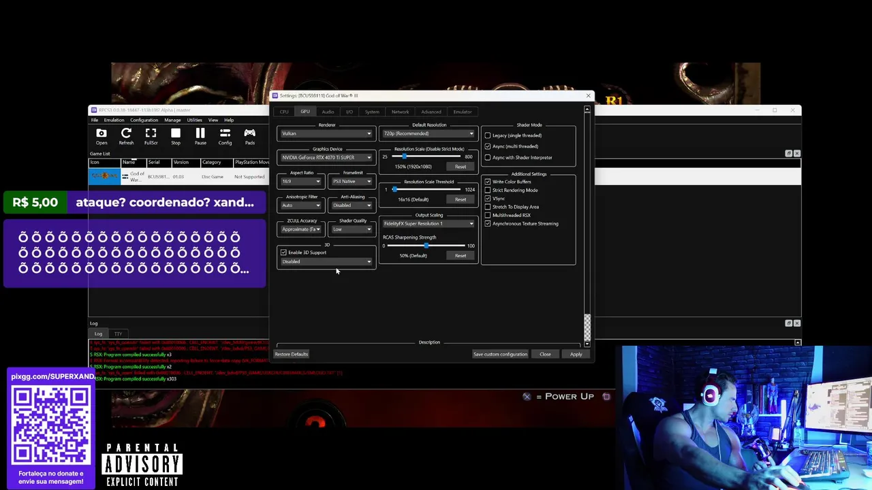Enable Multithreaded RSX
Image resolution: width=872 pixels, height=490 pixels.
point(488,215)
